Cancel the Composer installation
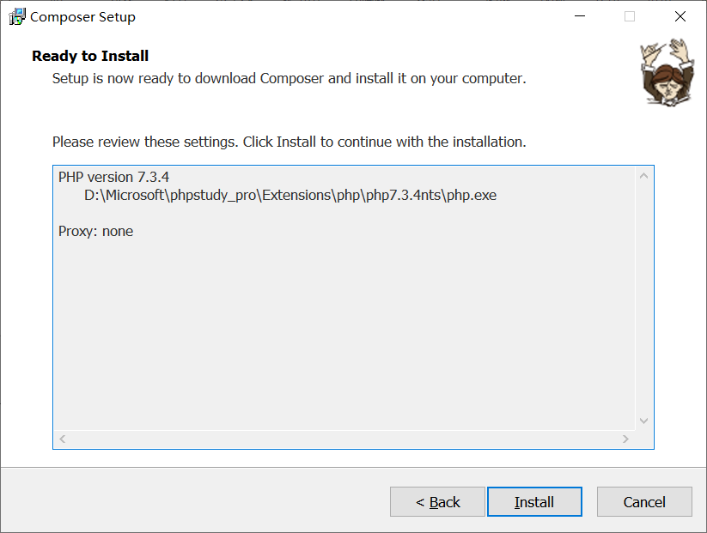 644,501
